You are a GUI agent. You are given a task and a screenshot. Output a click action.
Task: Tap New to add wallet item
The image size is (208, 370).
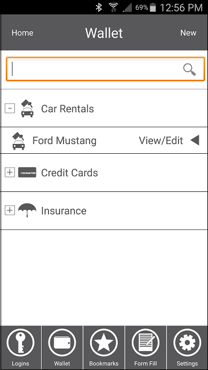coord(188,33)
